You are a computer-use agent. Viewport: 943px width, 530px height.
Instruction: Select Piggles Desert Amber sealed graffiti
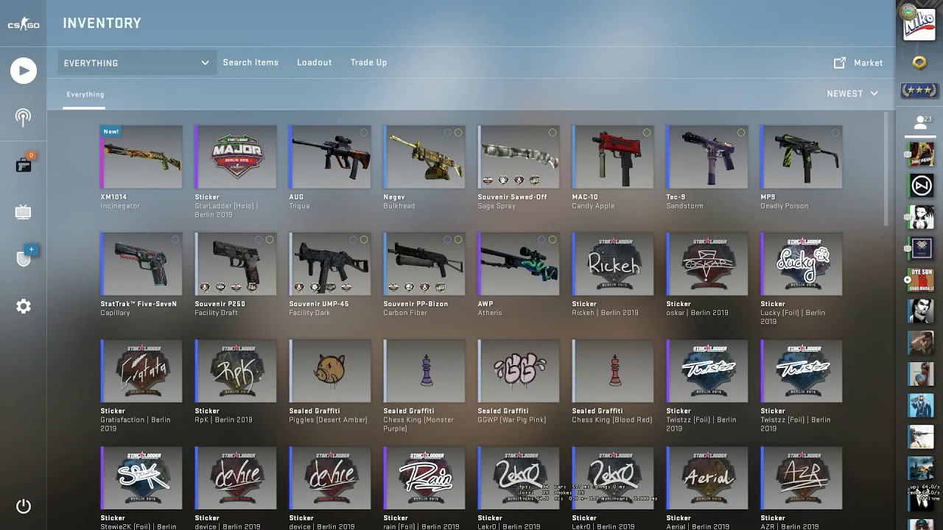[x=330, y=371]
